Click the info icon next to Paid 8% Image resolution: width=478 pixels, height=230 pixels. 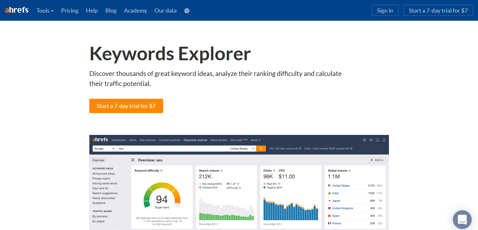pyautogui.click(x=279, y=184)
